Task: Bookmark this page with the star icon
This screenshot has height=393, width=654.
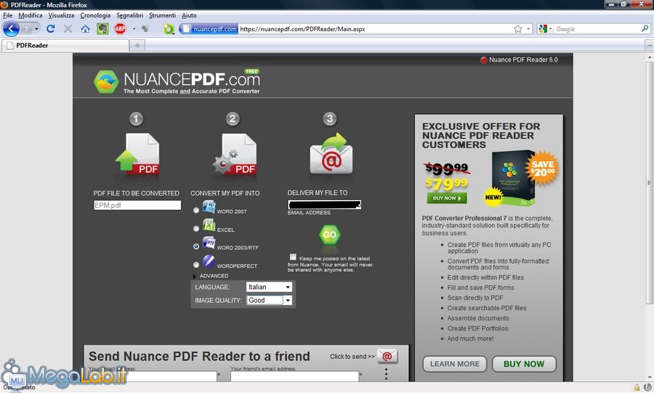Action: (x=518, y=29)
